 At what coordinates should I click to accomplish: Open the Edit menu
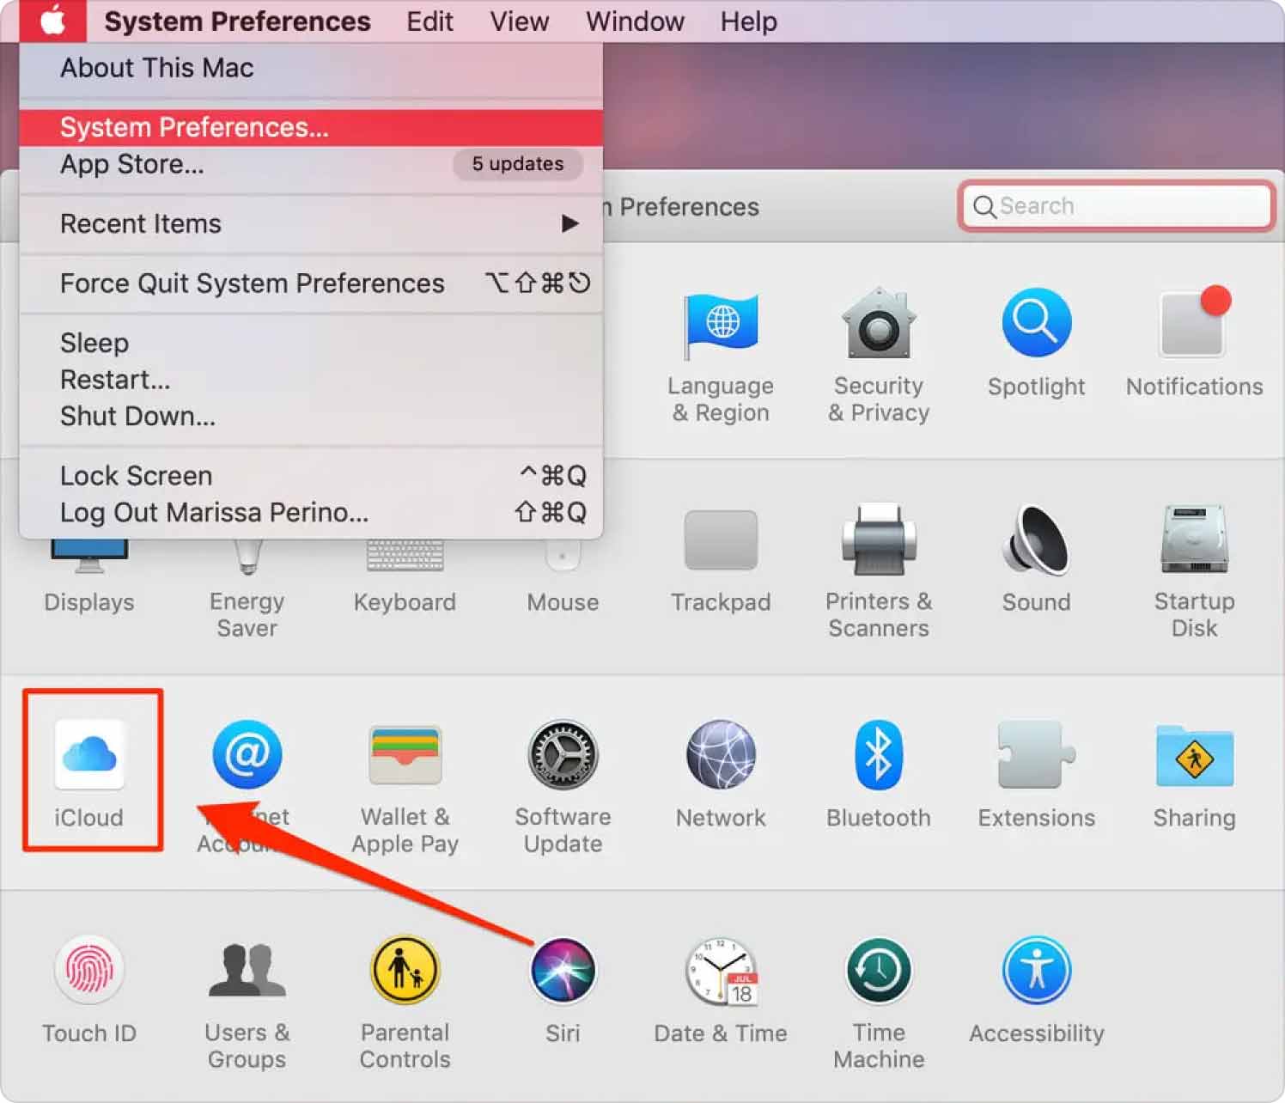[x=429, y=21]
